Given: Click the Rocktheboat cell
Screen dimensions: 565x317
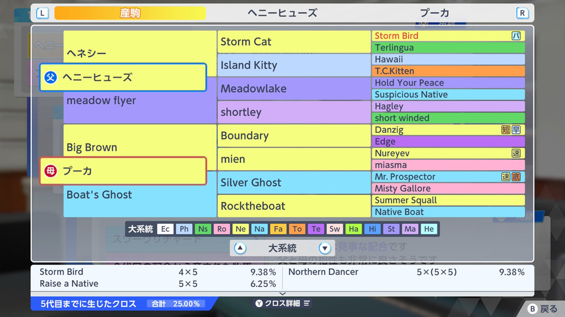Looking at the screenshot, I should (294, 206).
